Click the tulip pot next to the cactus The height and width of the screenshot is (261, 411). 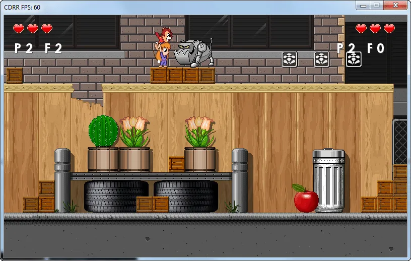tap(134, 144)
